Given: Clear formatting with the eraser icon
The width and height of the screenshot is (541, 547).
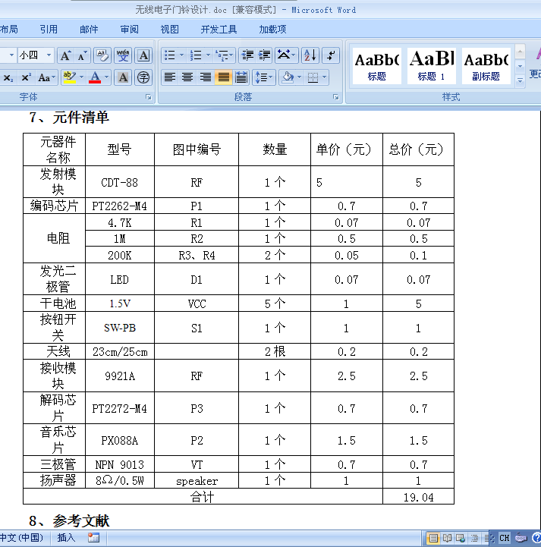Looking at the screenshot, I should [x=102, y=56].
